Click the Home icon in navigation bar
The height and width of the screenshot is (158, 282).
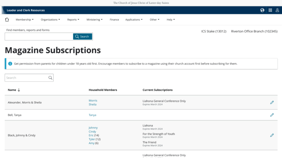click(7, 20)
